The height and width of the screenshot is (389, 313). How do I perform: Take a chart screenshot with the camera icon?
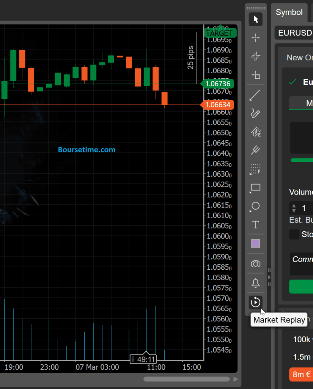[255, 263]
